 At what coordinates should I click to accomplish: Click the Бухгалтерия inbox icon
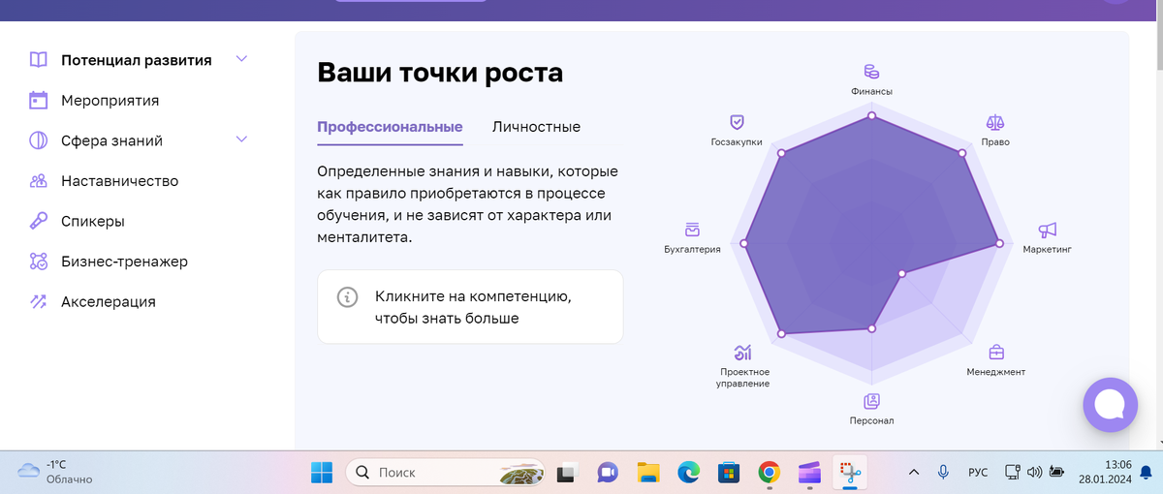692,231
